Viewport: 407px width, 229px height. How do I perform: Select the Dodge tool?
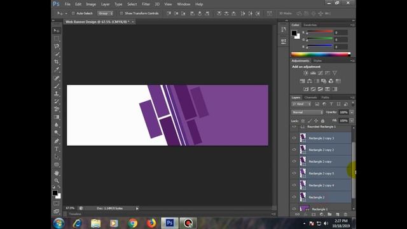[57, 133]
